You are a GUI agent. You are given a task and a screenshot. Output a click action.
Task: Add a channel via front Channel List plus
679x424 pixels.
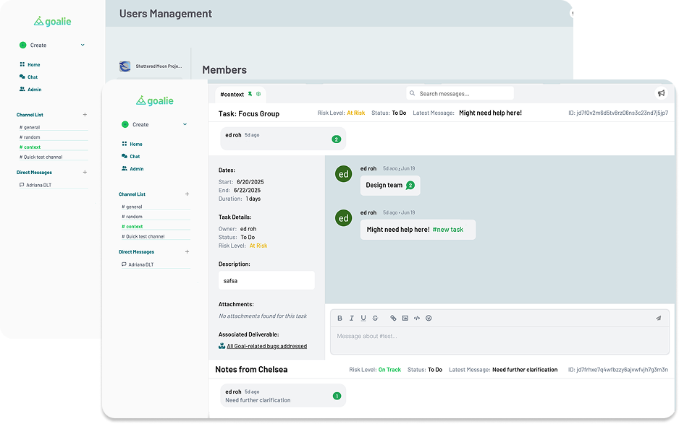tap(187, 194)
